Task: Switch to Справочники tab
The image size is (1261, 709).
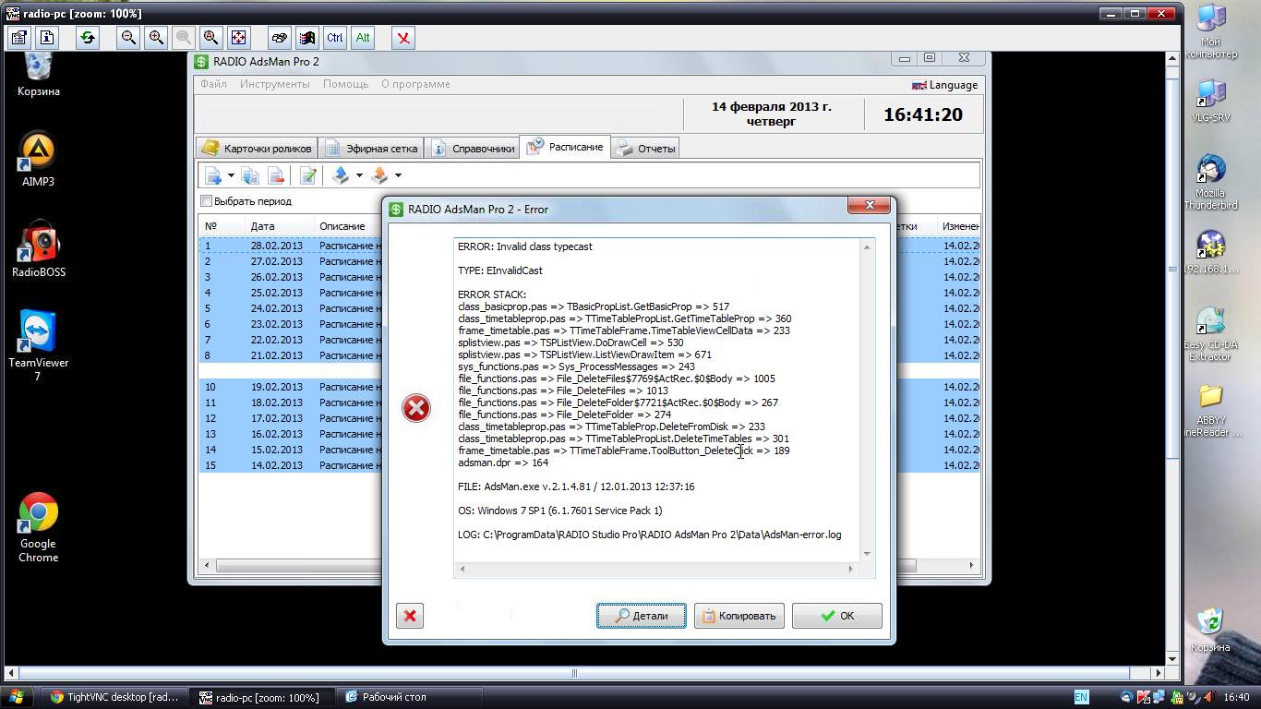Action: click(473, 148)
